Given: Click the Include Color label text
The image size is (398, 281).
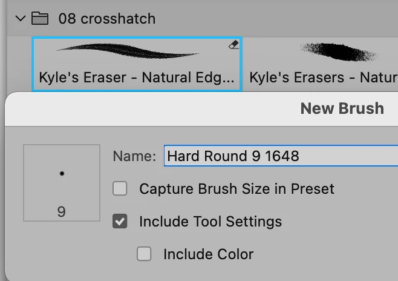Looking at the screenshot, I should tap(208, 254).
